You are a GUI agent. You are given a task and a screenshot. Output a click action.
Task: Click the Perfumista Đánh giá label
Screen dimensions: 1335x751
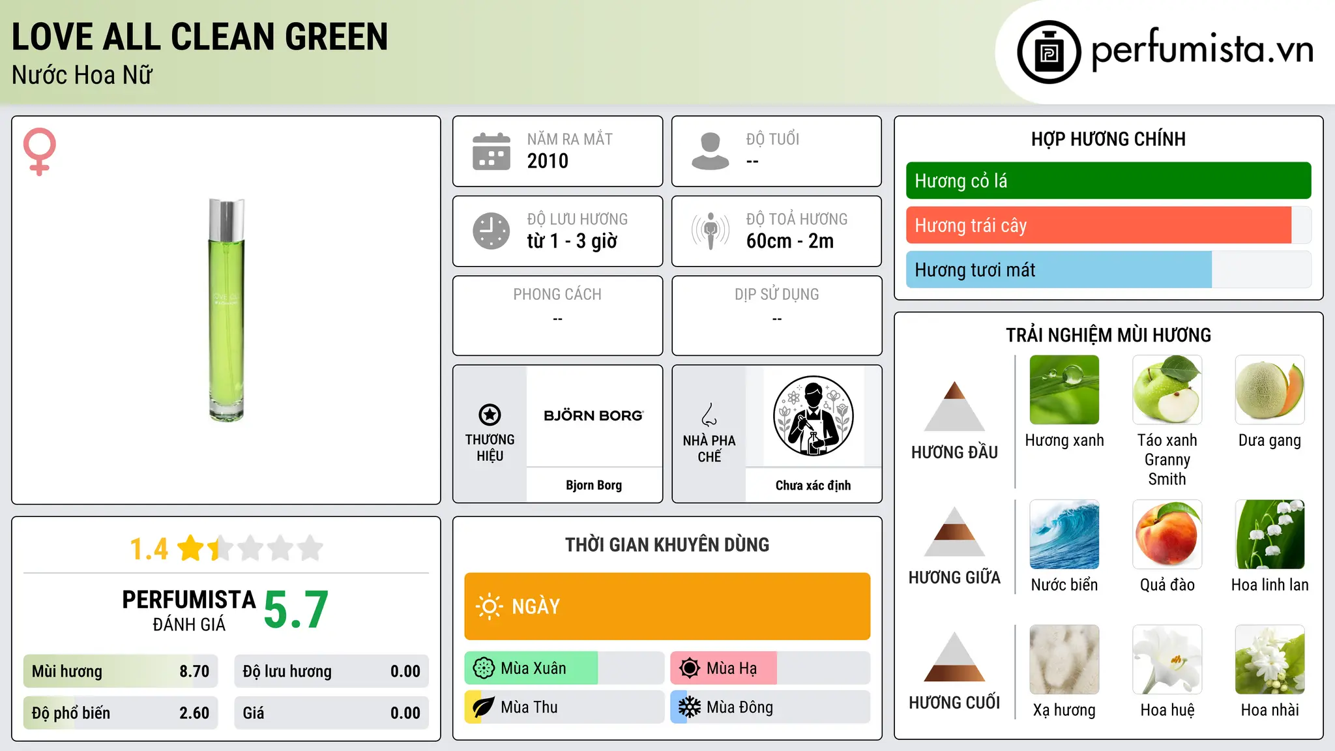coord(189,610)
